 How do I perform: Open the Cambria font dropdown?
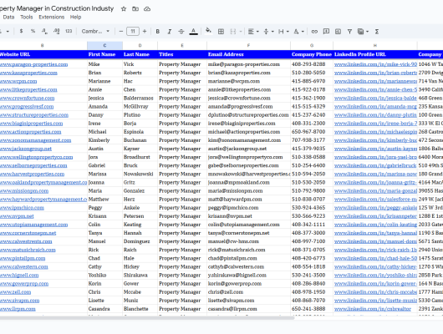tap(95, 32)
